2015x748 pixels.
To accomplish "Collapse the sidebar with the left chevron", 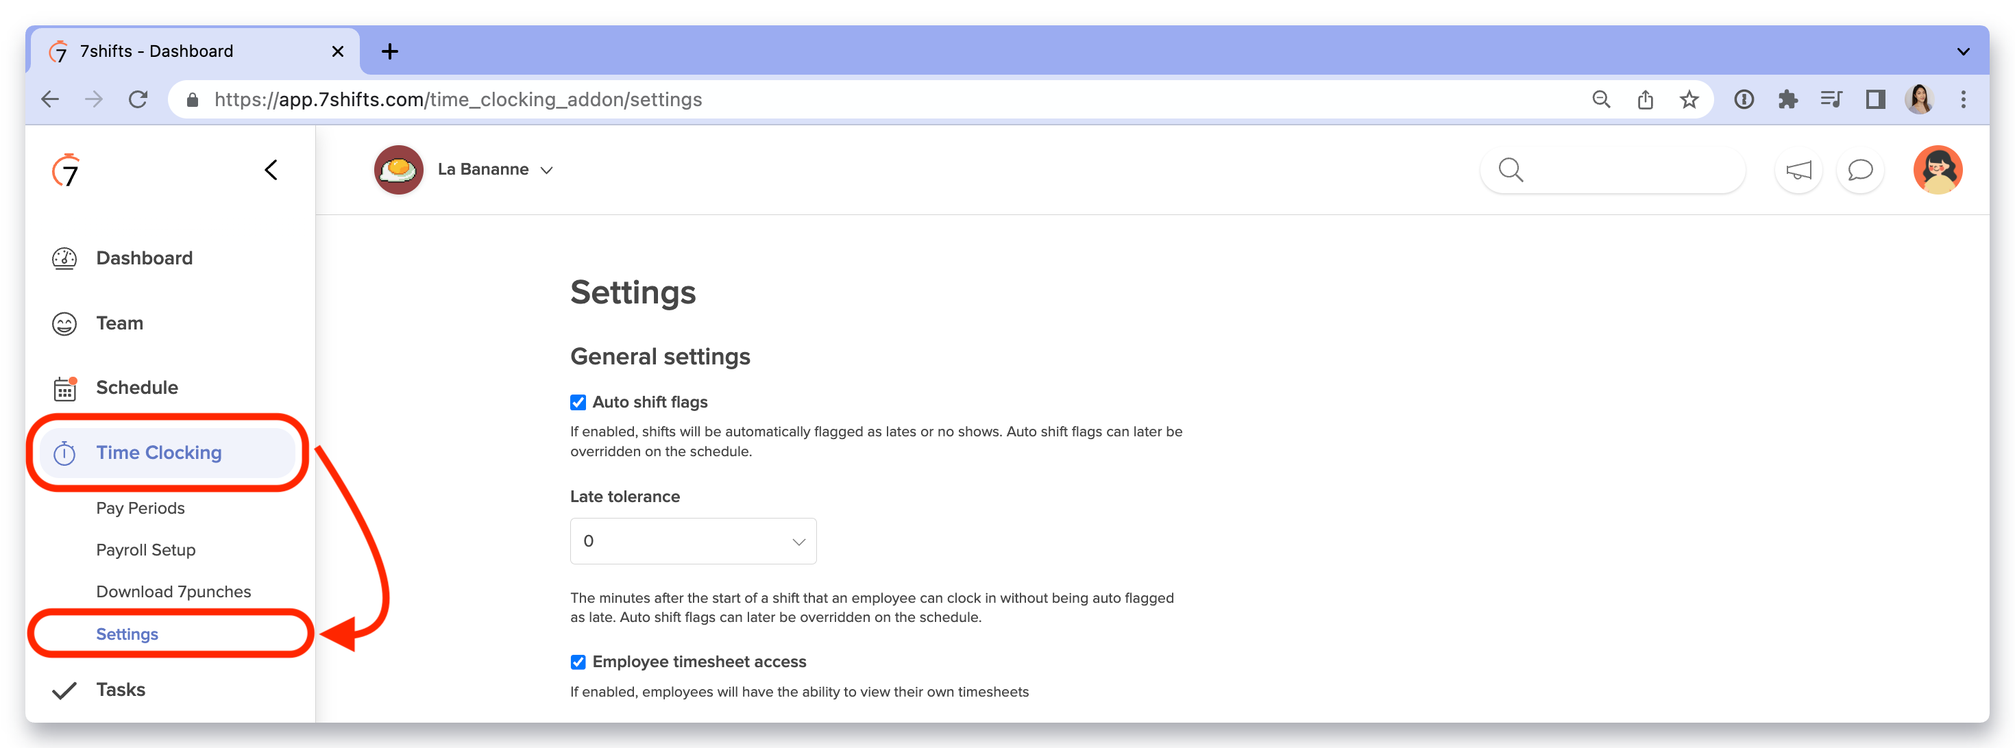I will (271, 170).
